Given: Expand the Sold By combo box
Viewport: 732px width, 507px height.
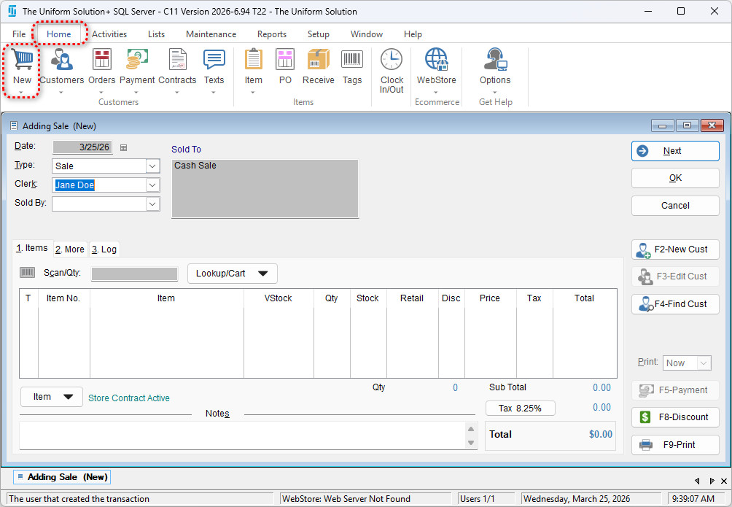Looking at the screenshot, I should (x=152, y=204).
